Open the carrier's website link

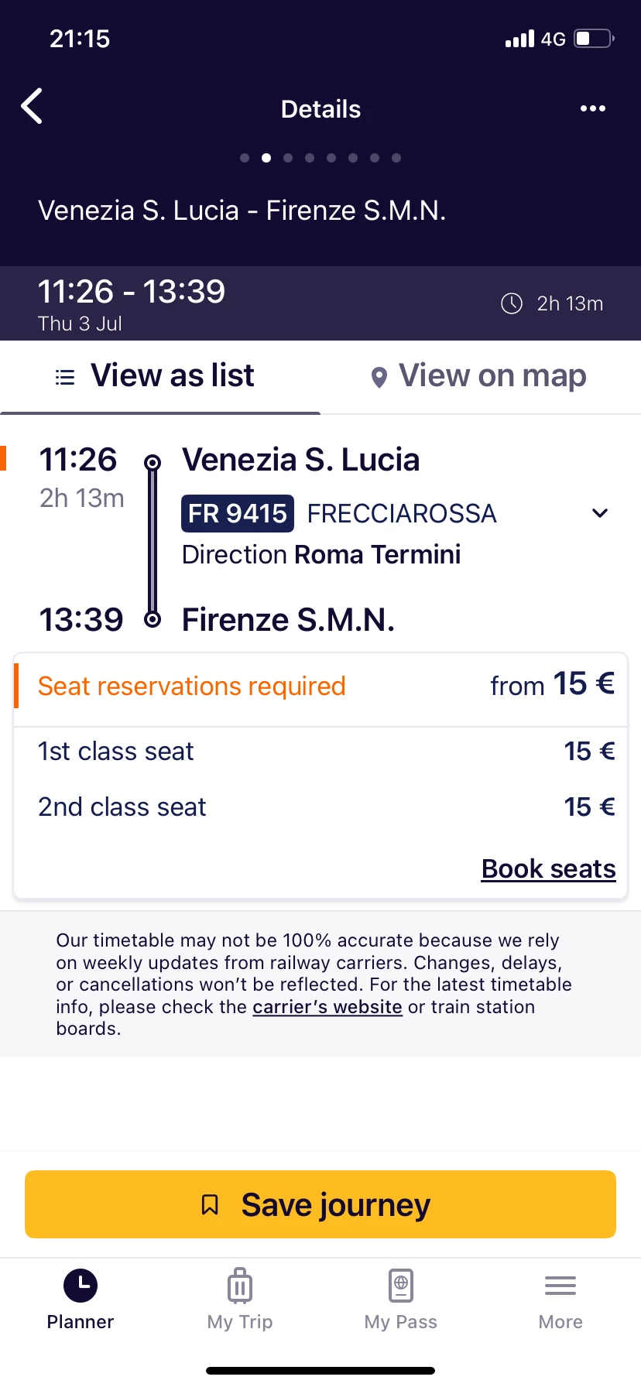(x=327, y=1007)
